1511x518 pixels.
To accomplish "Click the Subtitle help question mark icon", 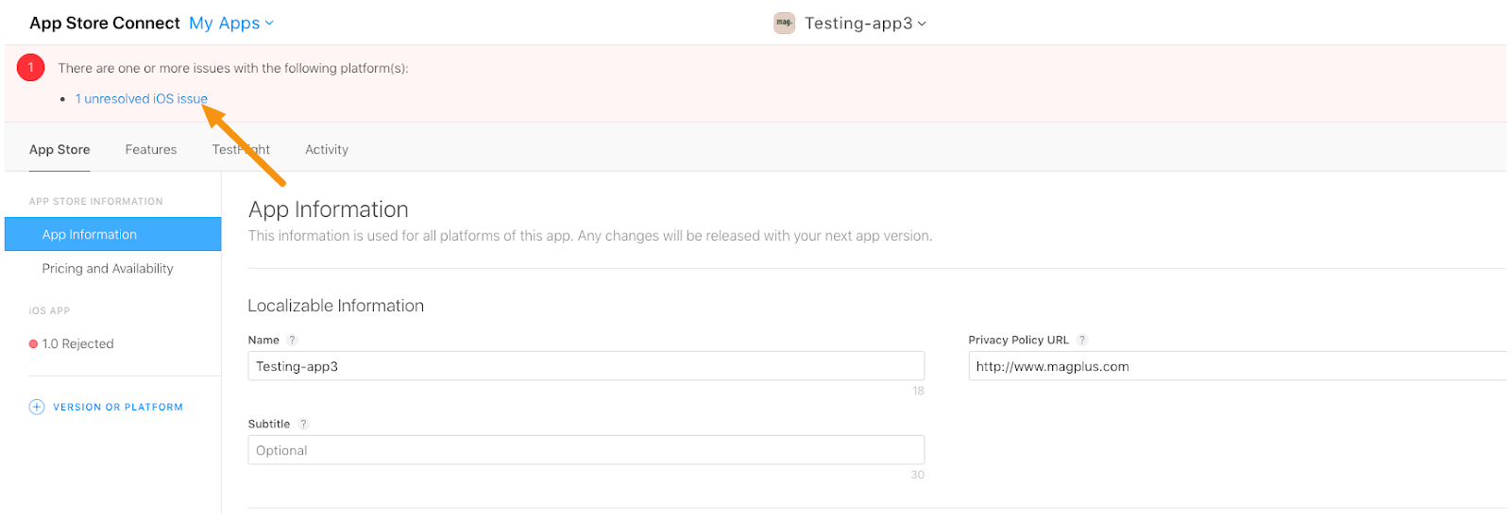I will point(303,424).
